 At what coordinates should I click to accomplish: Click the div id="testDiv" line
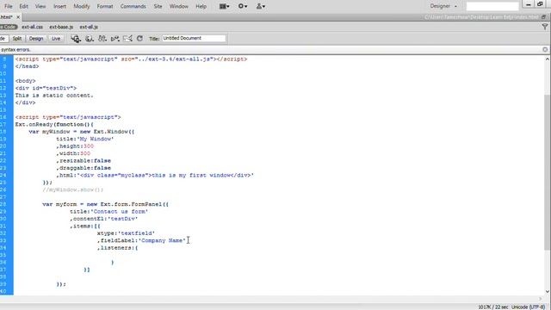(46, 88)
